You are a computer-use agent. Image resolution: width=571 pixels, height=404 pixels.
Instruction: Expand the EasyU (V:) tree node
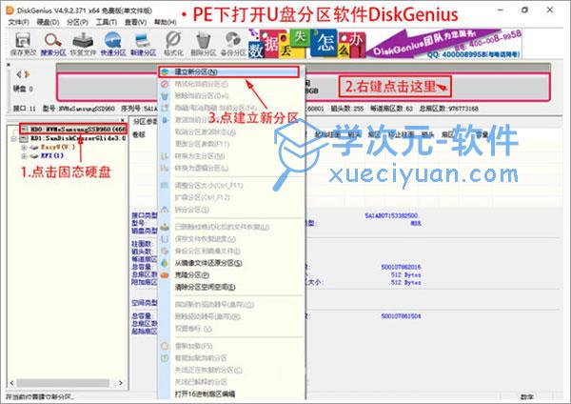tap(24, 148)
